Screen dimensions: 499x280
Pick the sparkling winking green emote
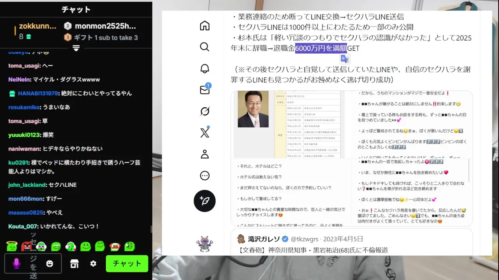(x=129, y=246)
